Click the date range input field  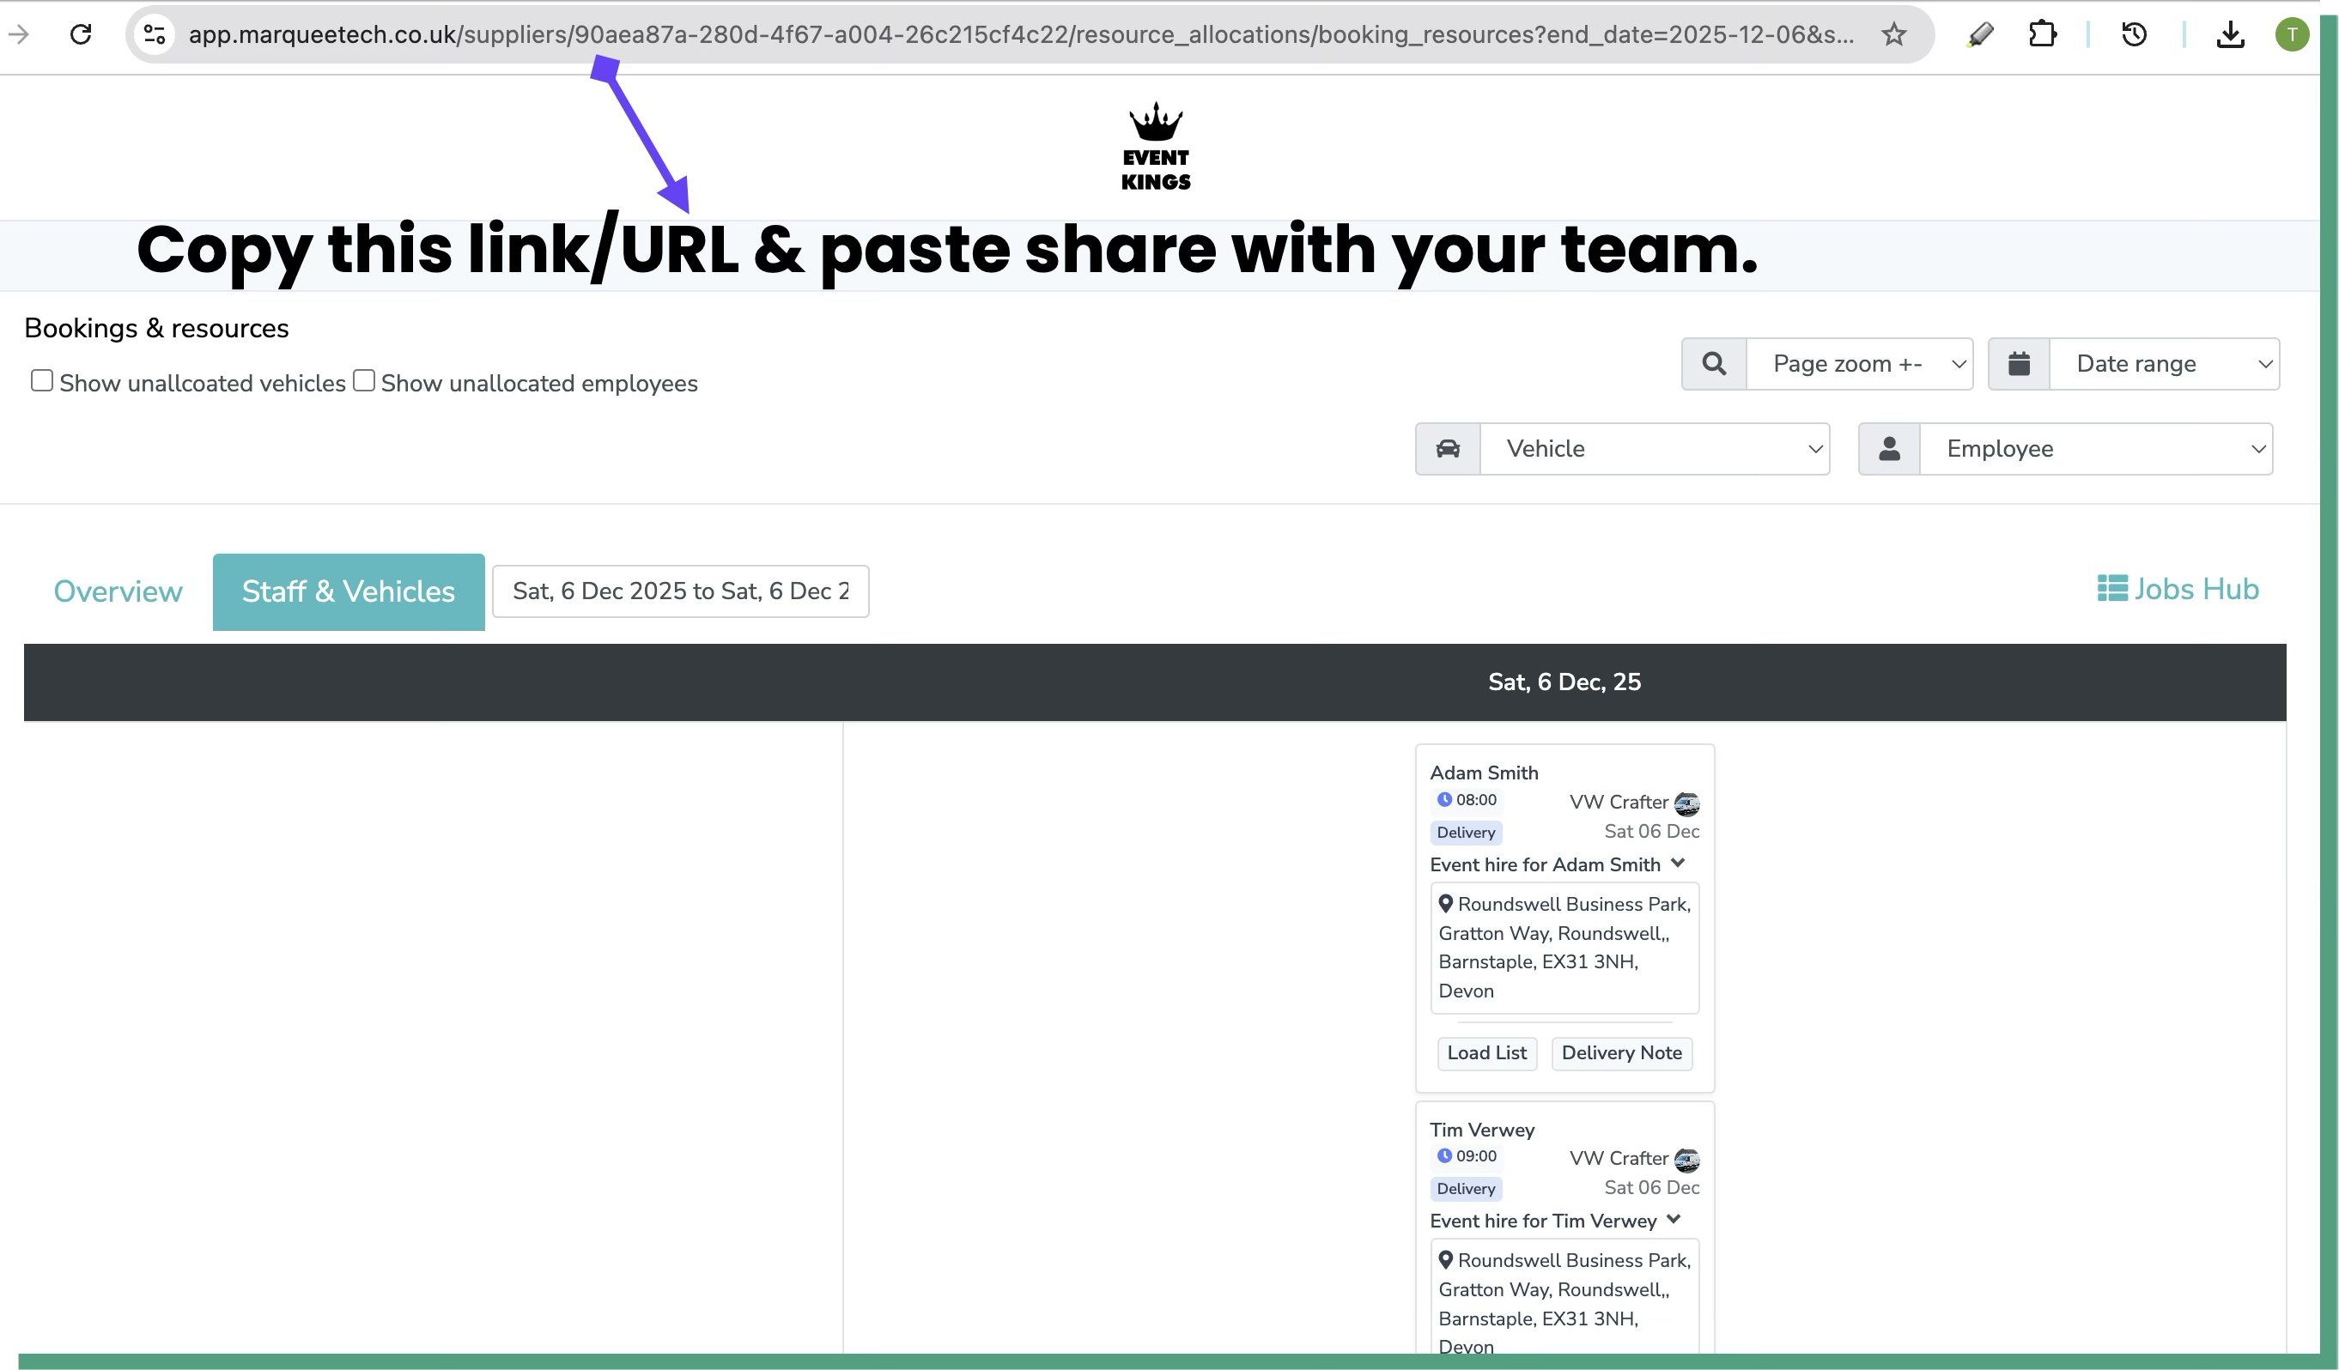(680, 591)
